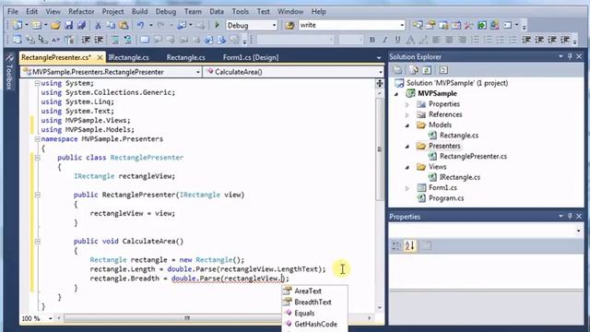The height and width of the screenshot is (332, 590).
Task: Toggle auto-hide pin on Properties panel
Action: pos(570,217)
